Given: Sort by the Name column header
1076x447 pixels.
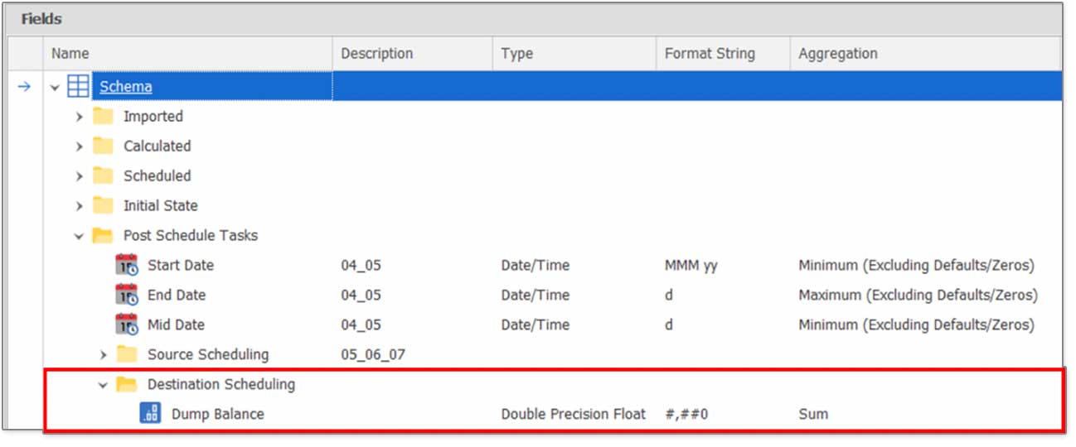Looking at the screenshot, I should pyautogui.click(x=187, y=54).
